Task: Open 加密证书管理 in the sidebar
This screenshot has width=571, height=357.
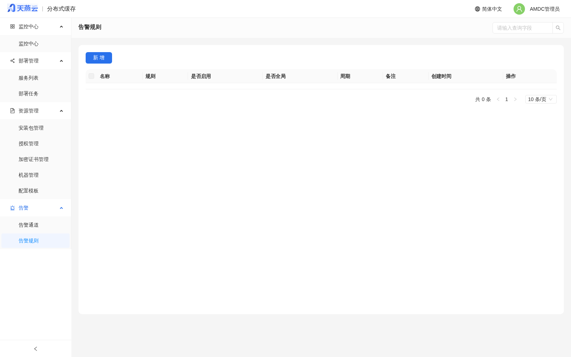Action: coord(36,159)
